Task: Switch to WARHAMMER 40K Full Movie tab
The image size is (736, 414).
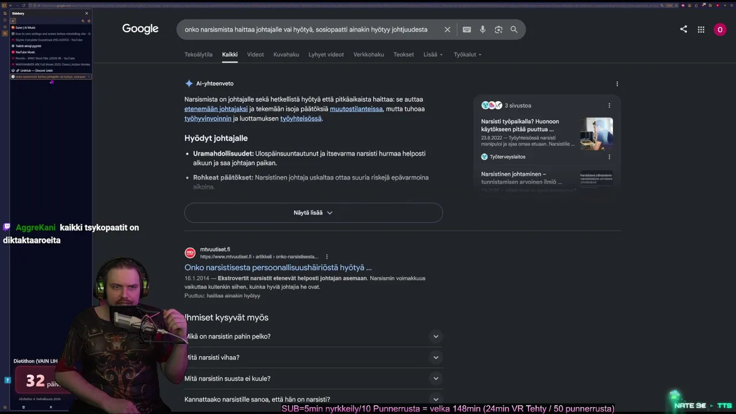Action: point(51,64)
